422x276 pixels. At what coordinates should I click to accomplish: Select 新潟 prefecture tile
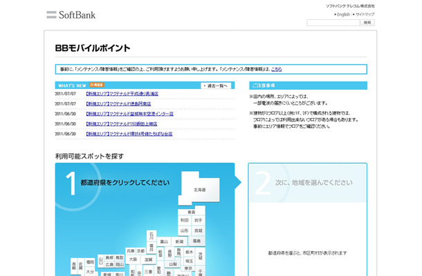click(x=179, y=241)
